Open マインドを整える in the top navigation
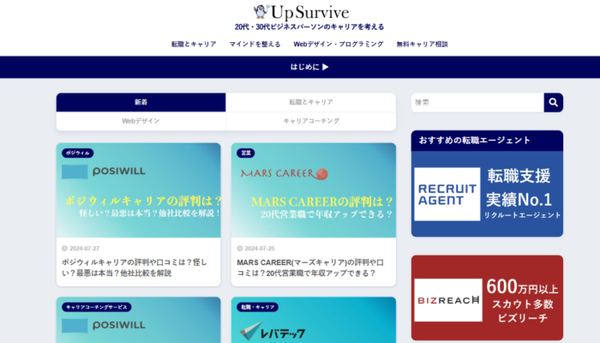 pyautogui.click(x=255, y=43)
